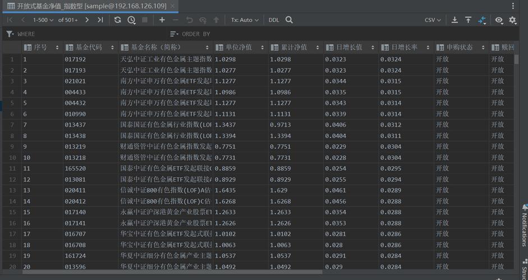Click fund code cell 161724
The height and width of the screenshot is (280, 528).
coord(90,256)
